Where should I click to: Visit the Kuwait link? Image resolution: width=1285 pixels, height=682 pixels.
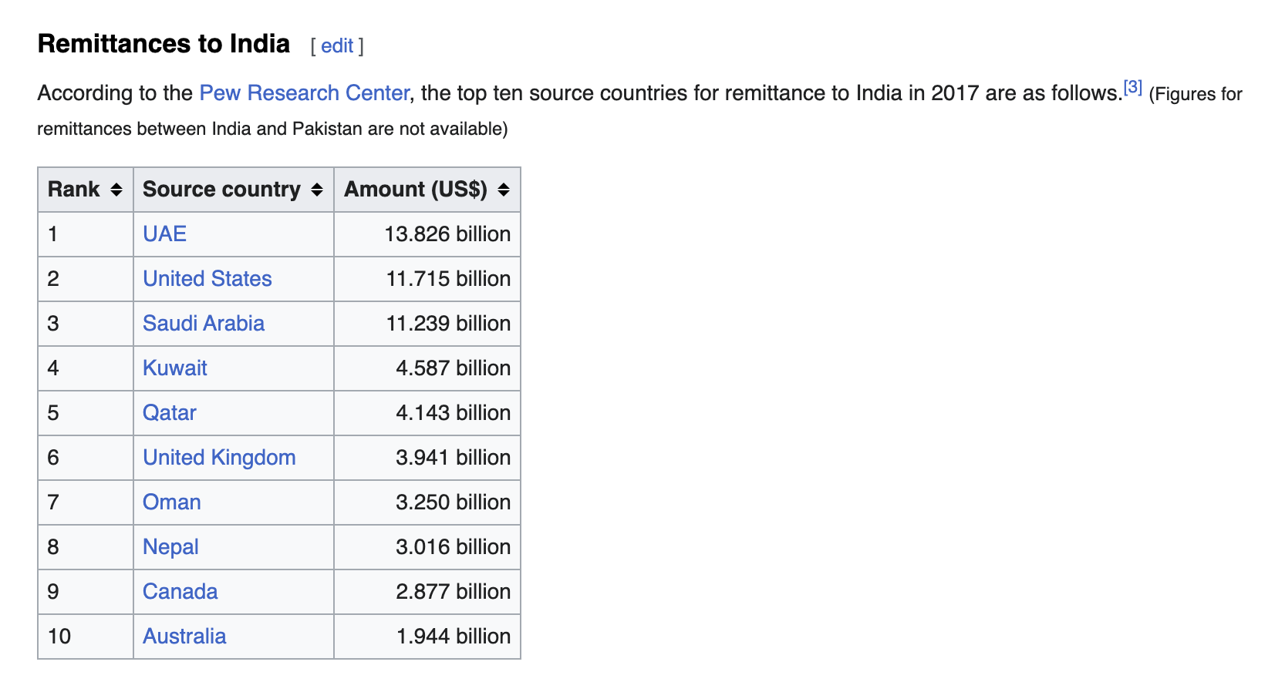tap(175, 368)
